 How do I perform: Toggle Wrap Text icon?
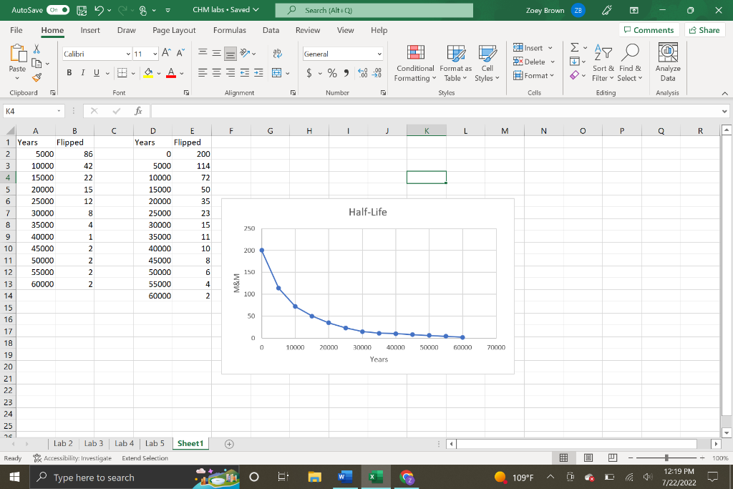click(x=277, y=53)
